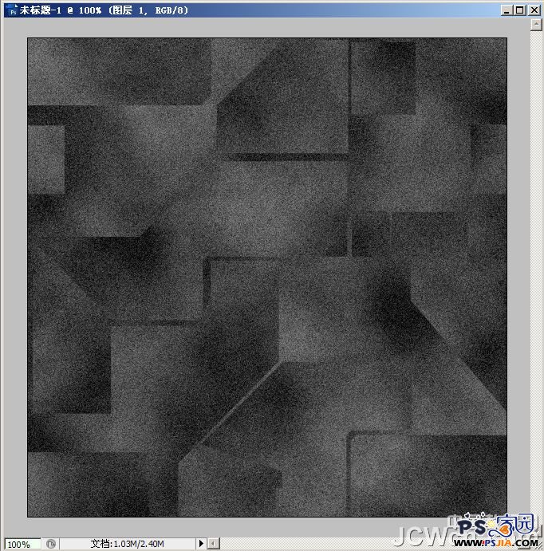
Task: Close the 未标题-1 document window
Action: tap(534, 10)
